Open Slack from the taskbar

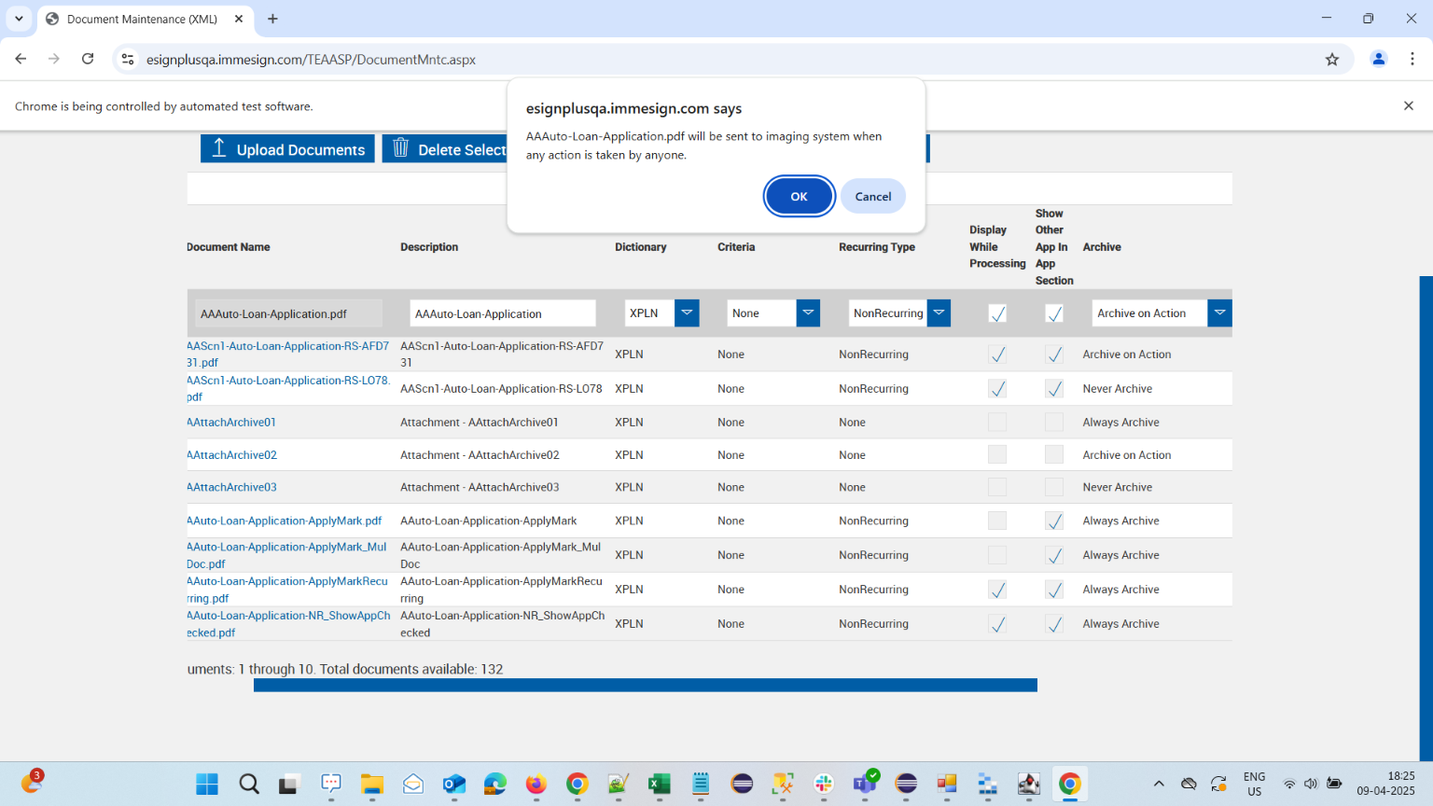824,785
